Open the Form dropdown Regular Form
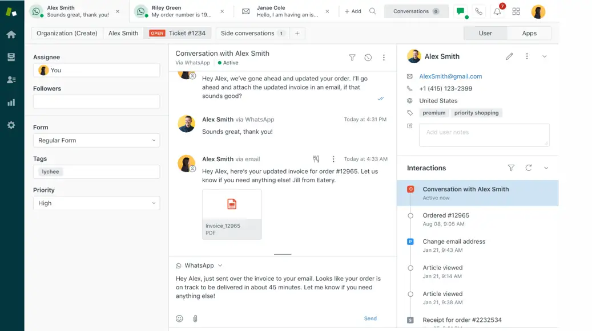 (x=96, y=141)
